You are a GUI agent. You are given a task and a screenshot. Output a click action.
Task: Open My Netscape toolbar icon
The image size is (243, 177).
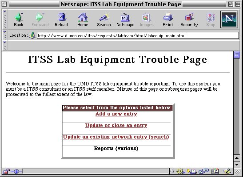tap(125, 20)
